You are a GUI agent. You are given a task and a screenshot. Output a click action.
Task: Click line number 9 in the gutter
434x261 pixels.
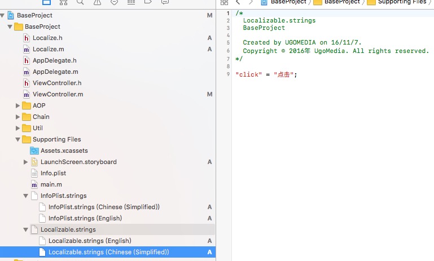[x=228, y=74]
